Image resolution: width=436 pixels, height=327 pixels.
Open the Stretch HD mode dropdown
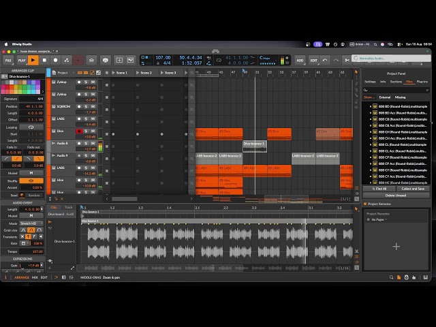[x=31, y=223]
